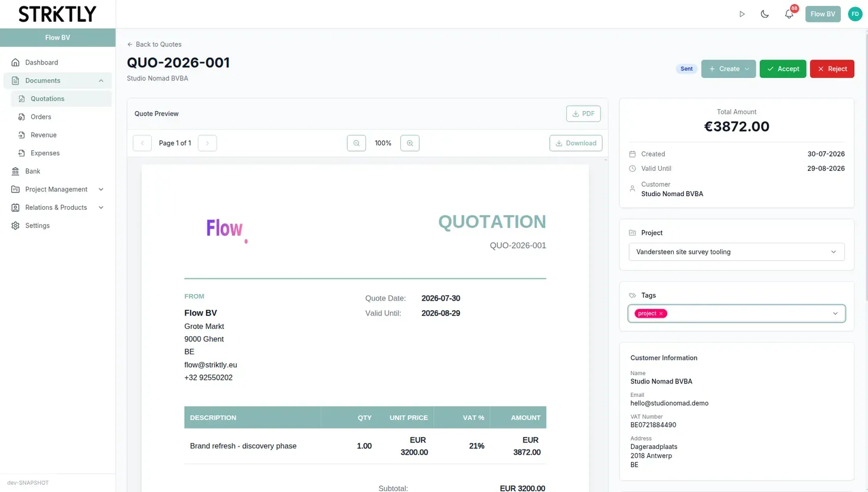Remove the project tag
Image resolution: width=868 pixels, height=492 pixels.
click(x=661, y=314)
